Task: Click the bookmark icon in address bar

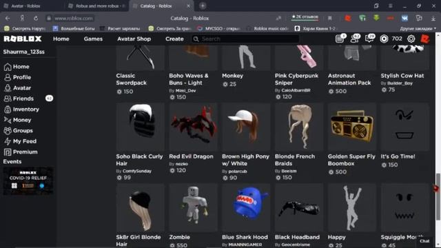Action: pyautogui.click(x=329, y=19)
